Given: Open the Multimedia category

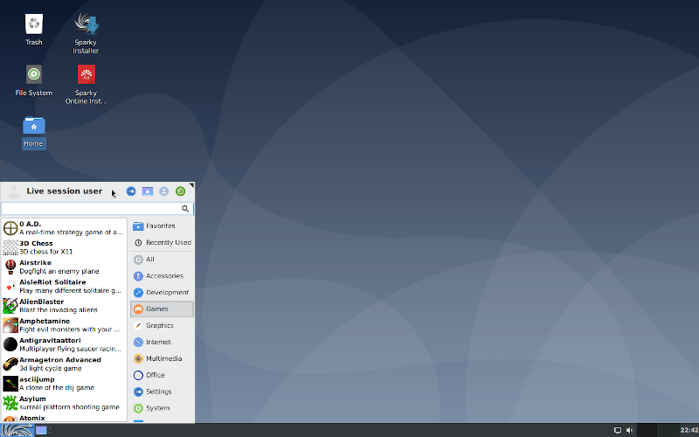Looking at the screenshot, I should coord(163,358).
